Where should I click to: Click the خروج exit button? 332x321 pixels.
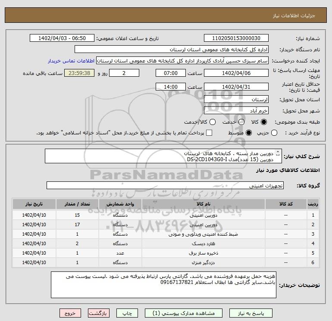tap(70, 313)
